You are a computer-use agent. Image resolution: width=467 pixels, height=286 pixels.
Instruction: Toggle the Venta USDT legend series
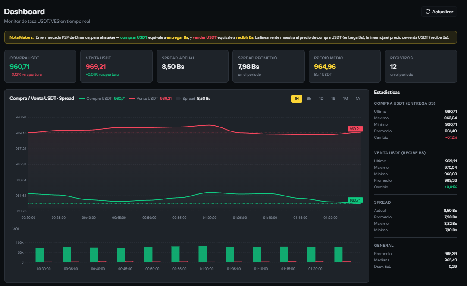click(x=150, y=99)
